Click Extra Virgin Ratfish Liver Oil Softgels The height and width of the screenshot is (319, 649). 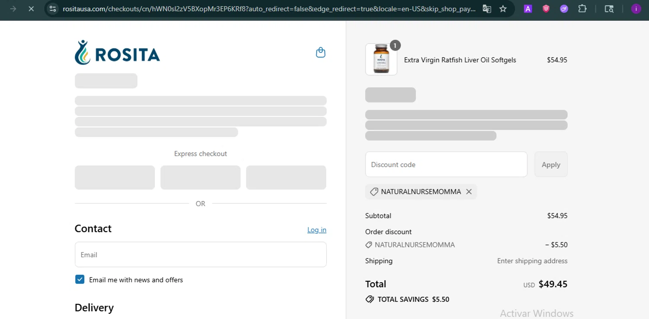(x=460, y=60)
